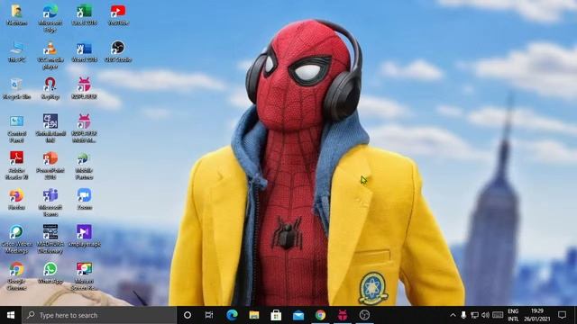Select This PC desktop icon

coord(16,52)
